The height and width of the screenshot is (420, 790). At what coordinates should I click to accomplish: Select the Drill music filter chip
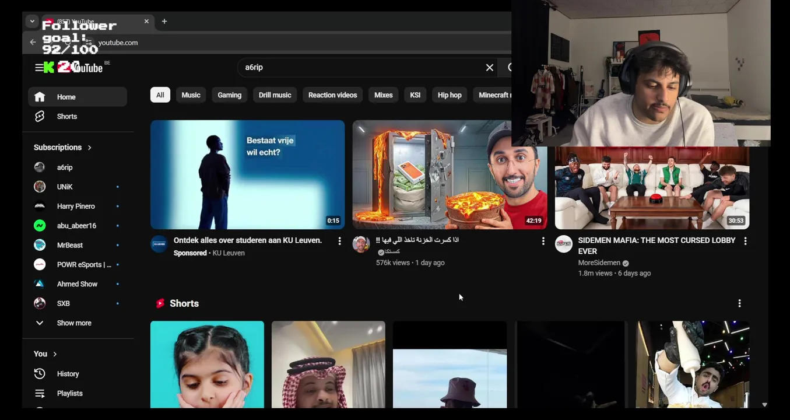pos(275,95)
